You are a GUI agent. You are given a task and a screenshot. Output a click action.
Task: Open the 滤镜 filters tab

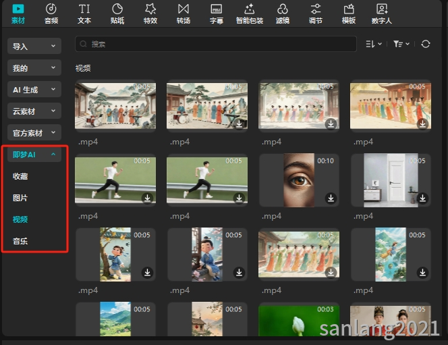[282, 14]
